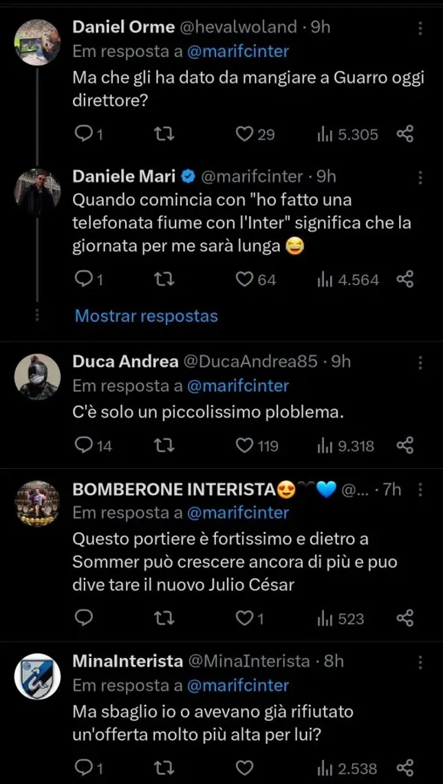This screenshot has height=784, width=443.
Task: Open Duca Andrea's avatar
Action: click(x=38, y=377)
